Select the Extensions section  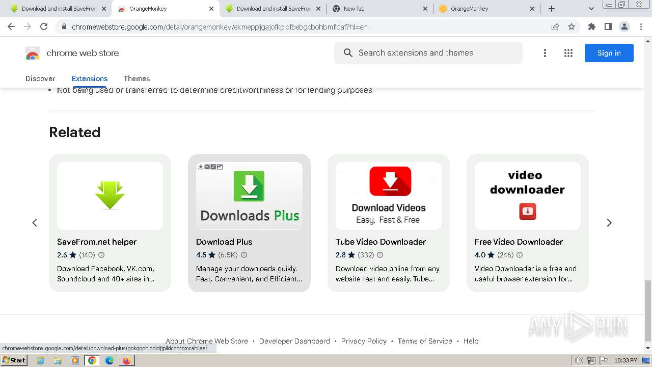tap(90, 78)
